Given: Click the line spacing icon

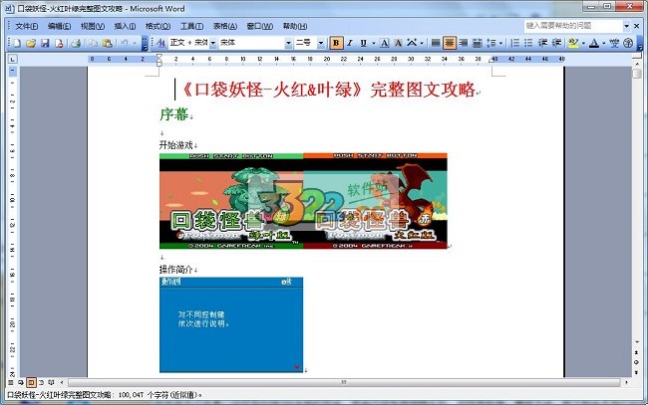Looking at the screenshot, I should pyautogui.click(x=490, y=43).
